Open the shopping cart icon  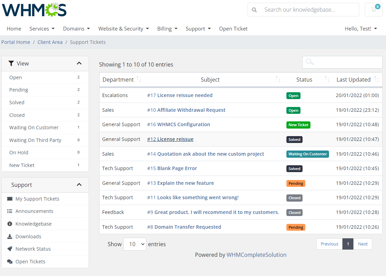tap(373, 10)
